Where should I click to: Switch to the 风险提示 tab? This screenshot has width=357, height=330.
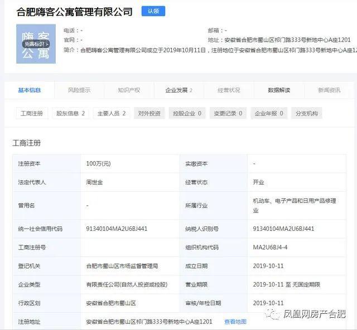point(79,90)
